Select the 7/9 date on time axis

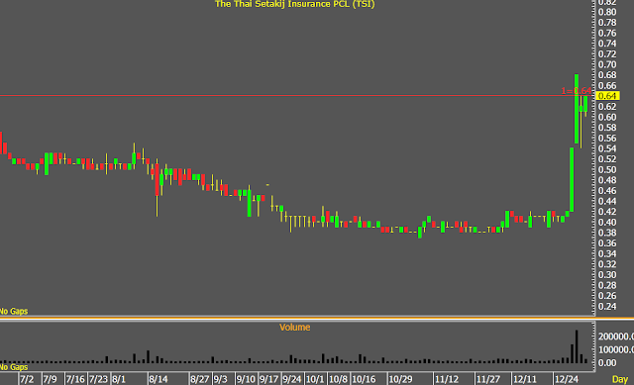[51, 380]
